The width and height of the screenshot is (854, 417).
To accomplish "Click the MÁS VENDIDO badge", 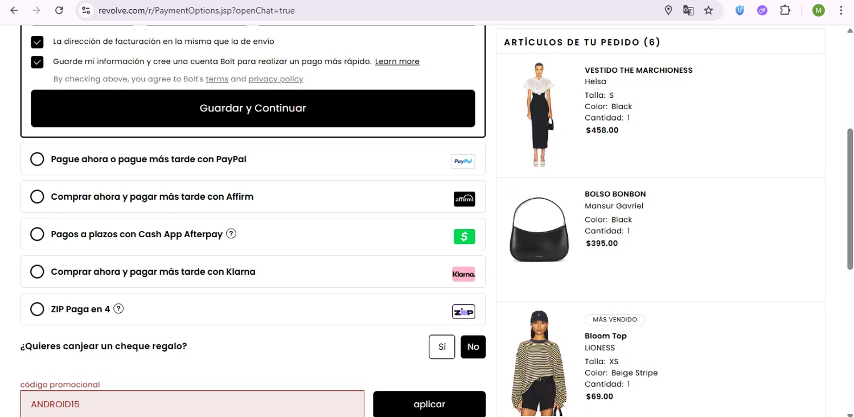I will tap(615, 320).
